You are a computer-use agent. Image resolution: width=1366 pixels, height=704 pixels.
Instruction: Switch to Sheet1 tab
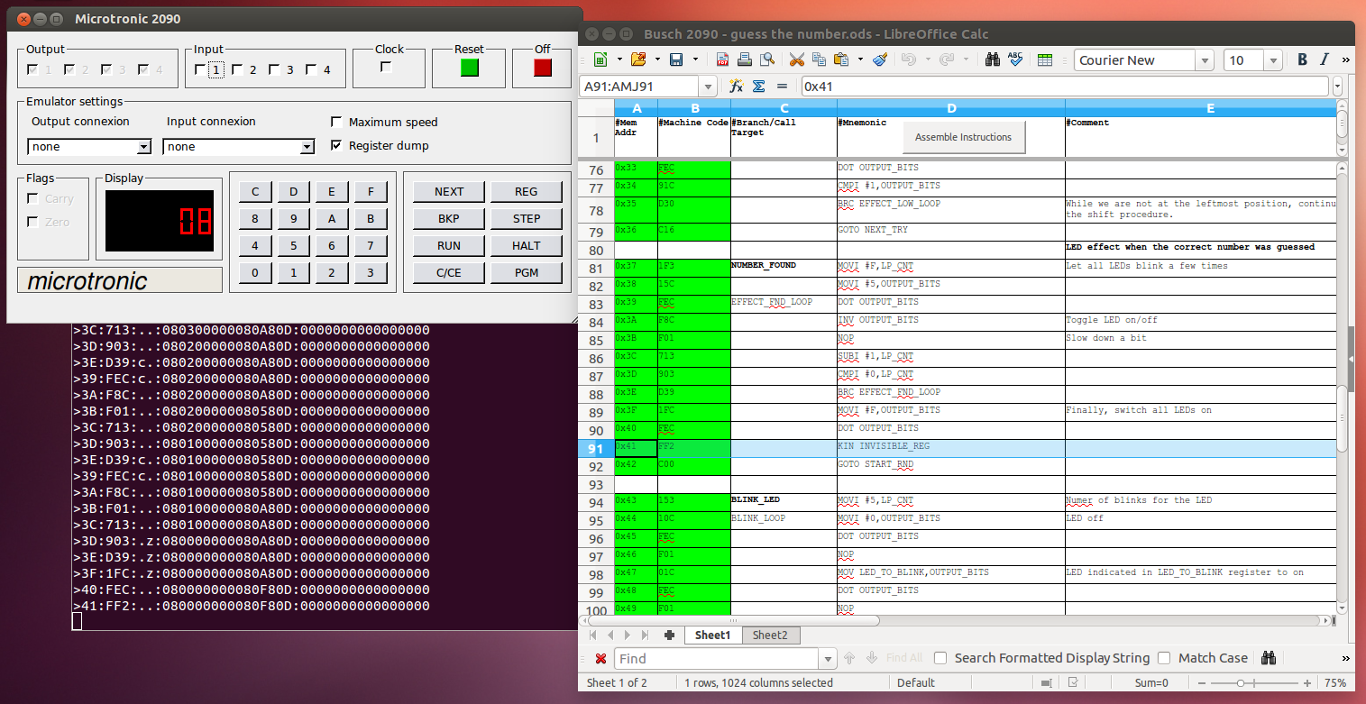click(x=712, y=635)
